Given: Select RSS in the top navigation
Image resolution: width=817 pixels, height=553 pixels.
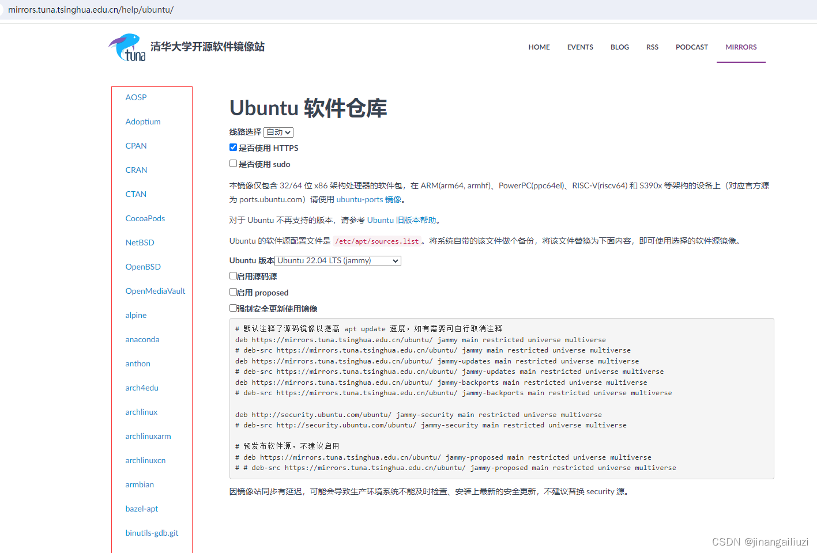Looking at the screenshot, I should 652,47.
